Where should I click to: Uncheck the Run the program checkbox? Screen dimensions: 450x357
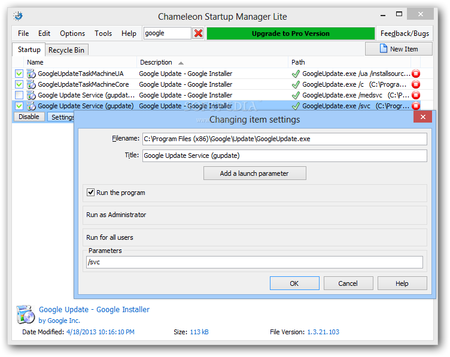pyautogui.click(x=91, y=193)
